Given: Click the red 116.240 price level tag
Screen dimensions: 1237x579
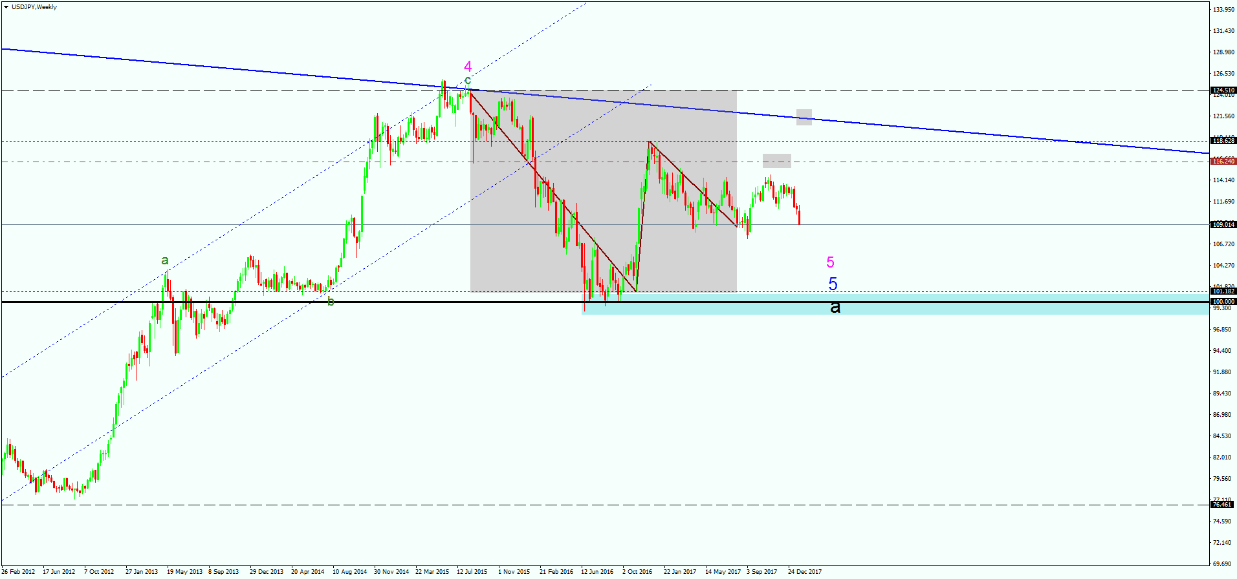Looking at the screenshot, I should click(x=1223, y=162).
